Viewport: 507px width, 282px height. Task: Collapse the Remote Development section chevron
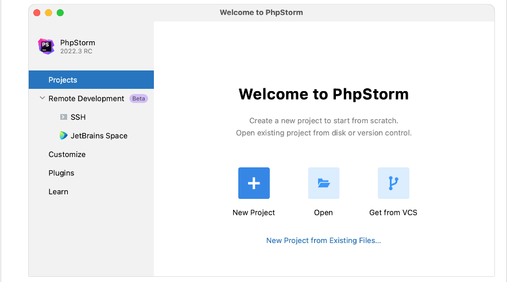coord(42,98)
